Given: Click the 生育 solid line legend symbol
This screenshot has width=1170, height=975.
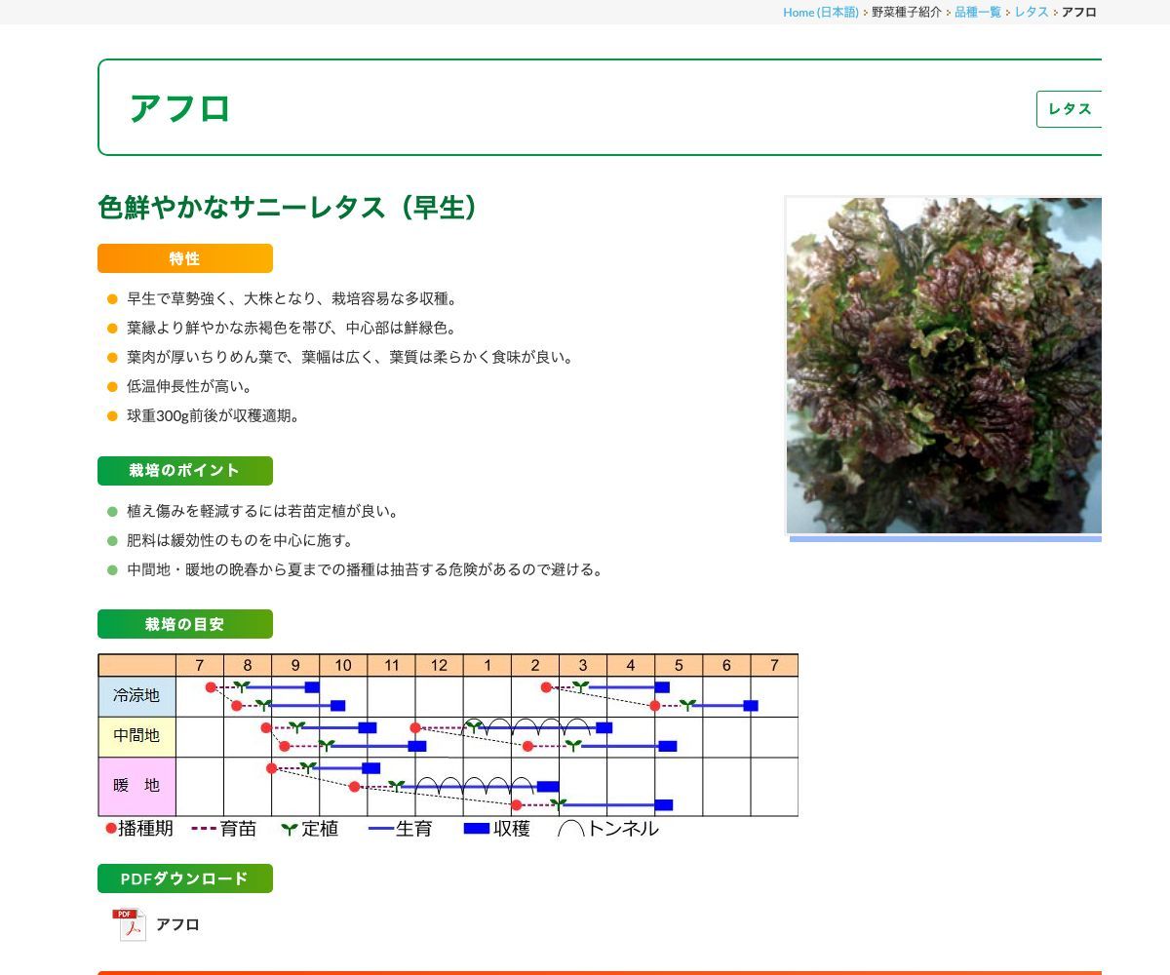Looking at the screenshot, I should pos(379,829).
